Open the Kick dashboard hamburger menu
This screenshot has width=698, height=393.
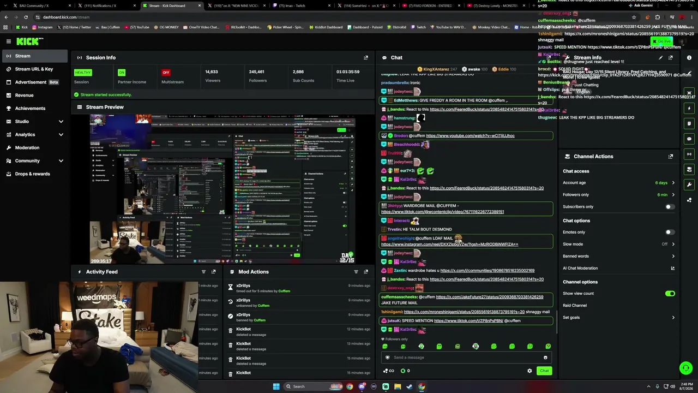coord(9,41)
